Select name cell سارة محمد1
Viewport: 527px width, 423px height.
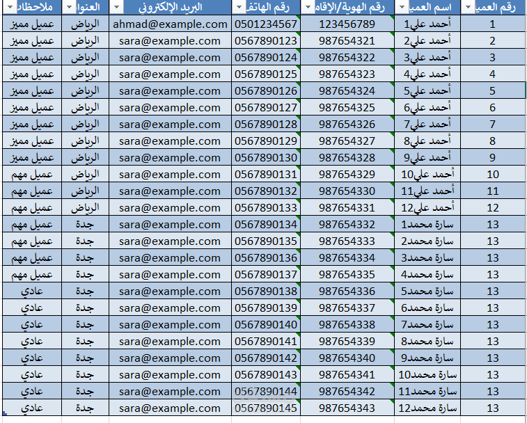[x=427, y=225]
